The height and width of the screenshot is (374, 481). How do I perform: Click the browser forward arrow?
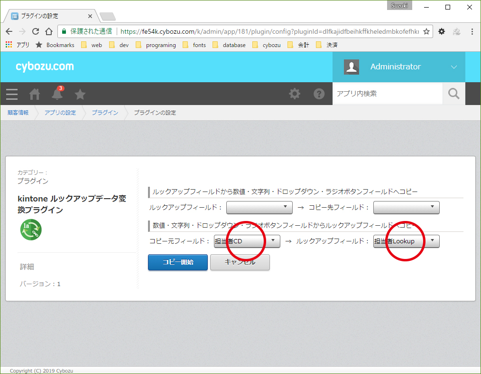click(22, 31)
